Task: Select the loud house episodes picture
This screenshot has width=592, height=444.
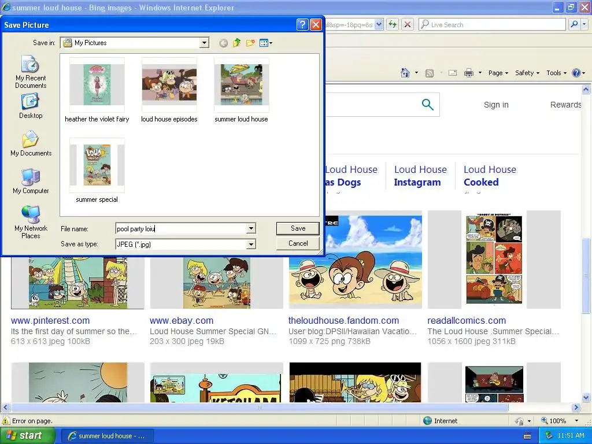Action: point(169,91)
